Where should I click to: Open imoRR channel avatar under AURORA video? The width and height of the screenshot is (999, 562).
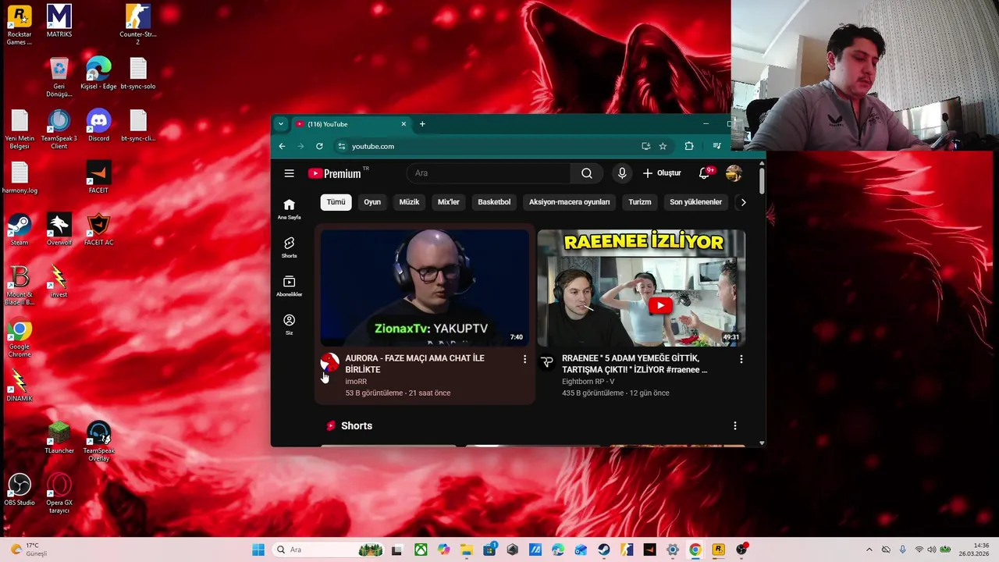[x=330, y=362]
